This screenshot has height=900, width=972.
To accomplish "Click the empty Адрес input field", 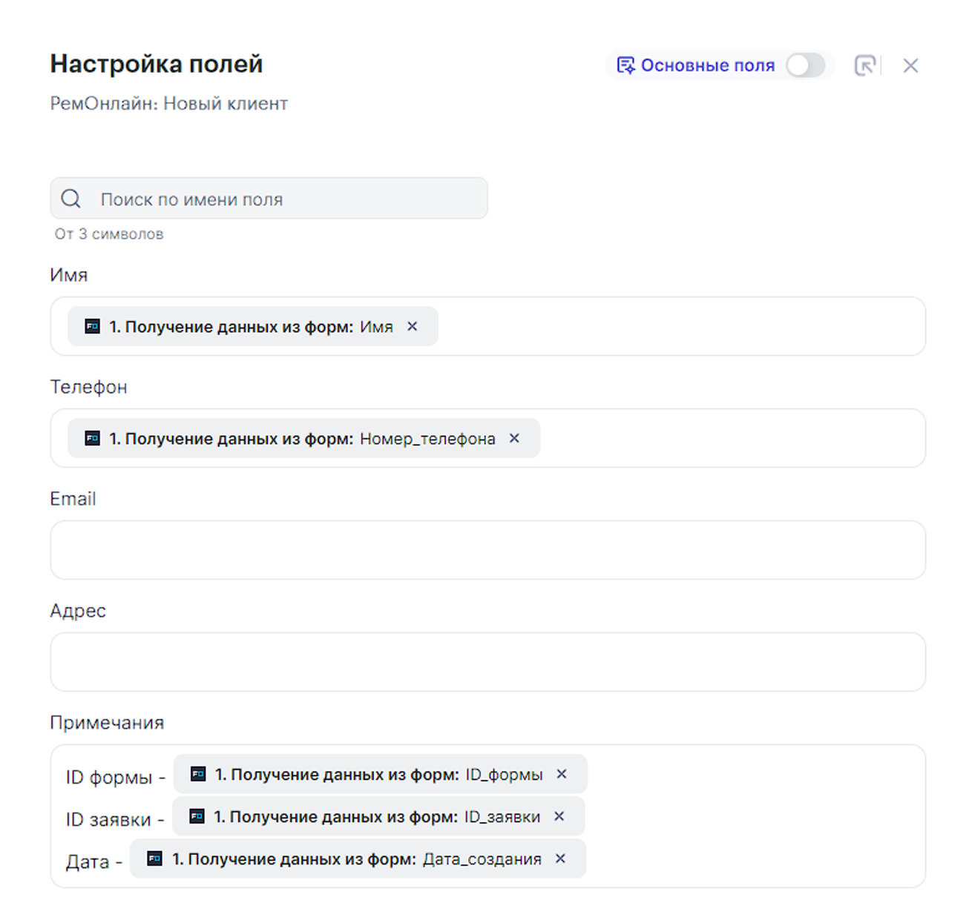I will (x=487, y=661).
